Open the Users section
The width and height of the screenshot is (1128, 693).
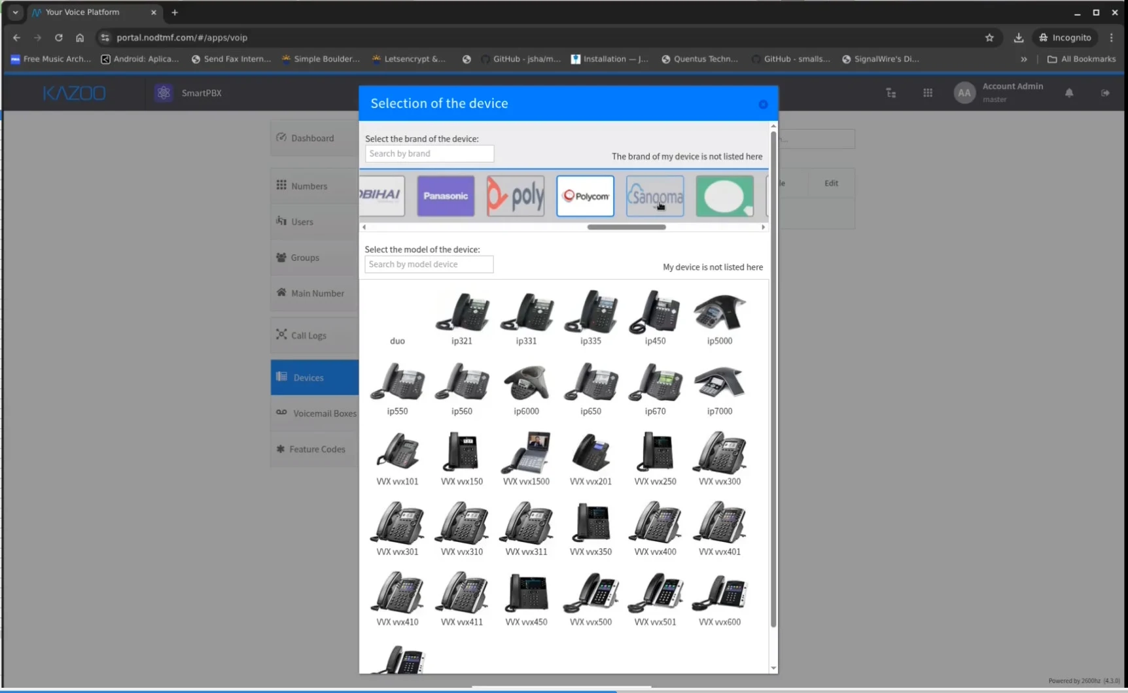315,222
